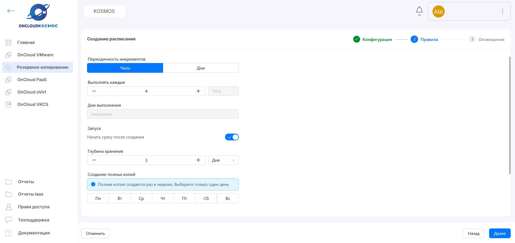
Task: Click minus icon for Глубина хранения
Action: (x=94, y=160)
